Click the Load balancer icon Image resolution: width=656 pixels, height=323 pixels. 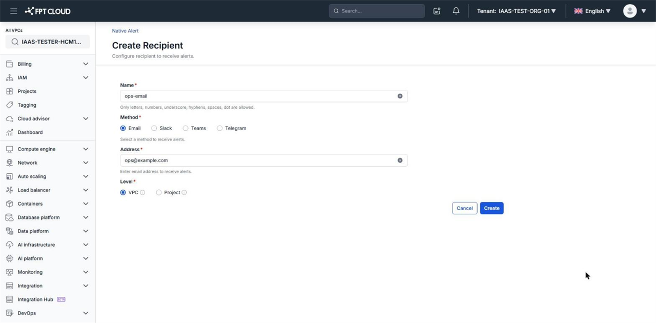(9, 190)
